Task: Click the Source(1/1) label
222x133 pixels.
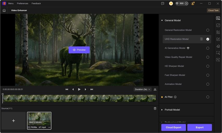Action: click(7, 108)
